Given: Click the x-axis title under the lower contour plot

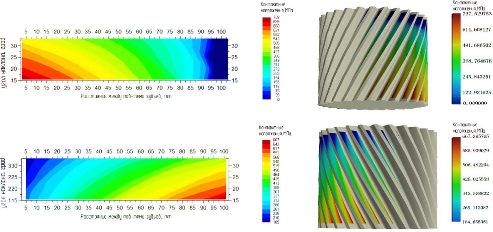Looking at the screenshot, I should [x=126, y=217].
